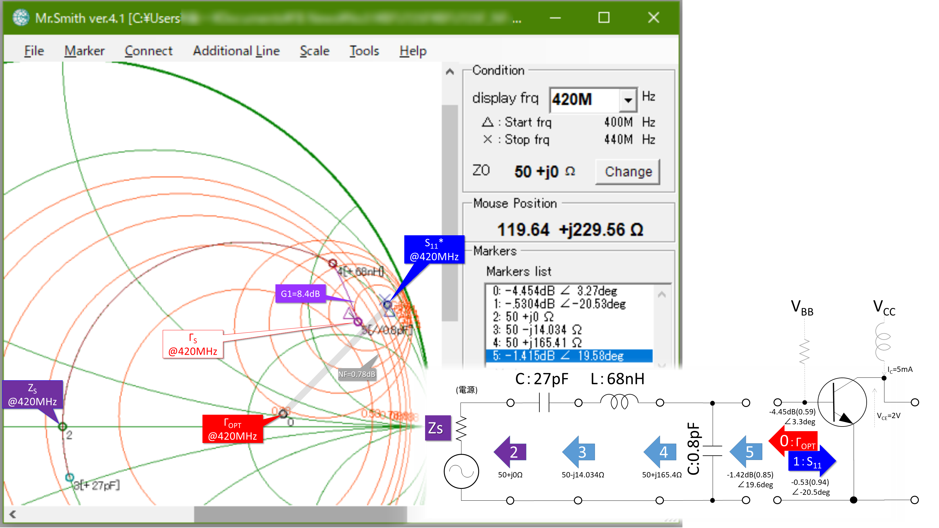The height and width of the screenshot is (528, 939).
Task: Select marker 5: -1.415dB 19.58deg
Action: coord(569,356)
